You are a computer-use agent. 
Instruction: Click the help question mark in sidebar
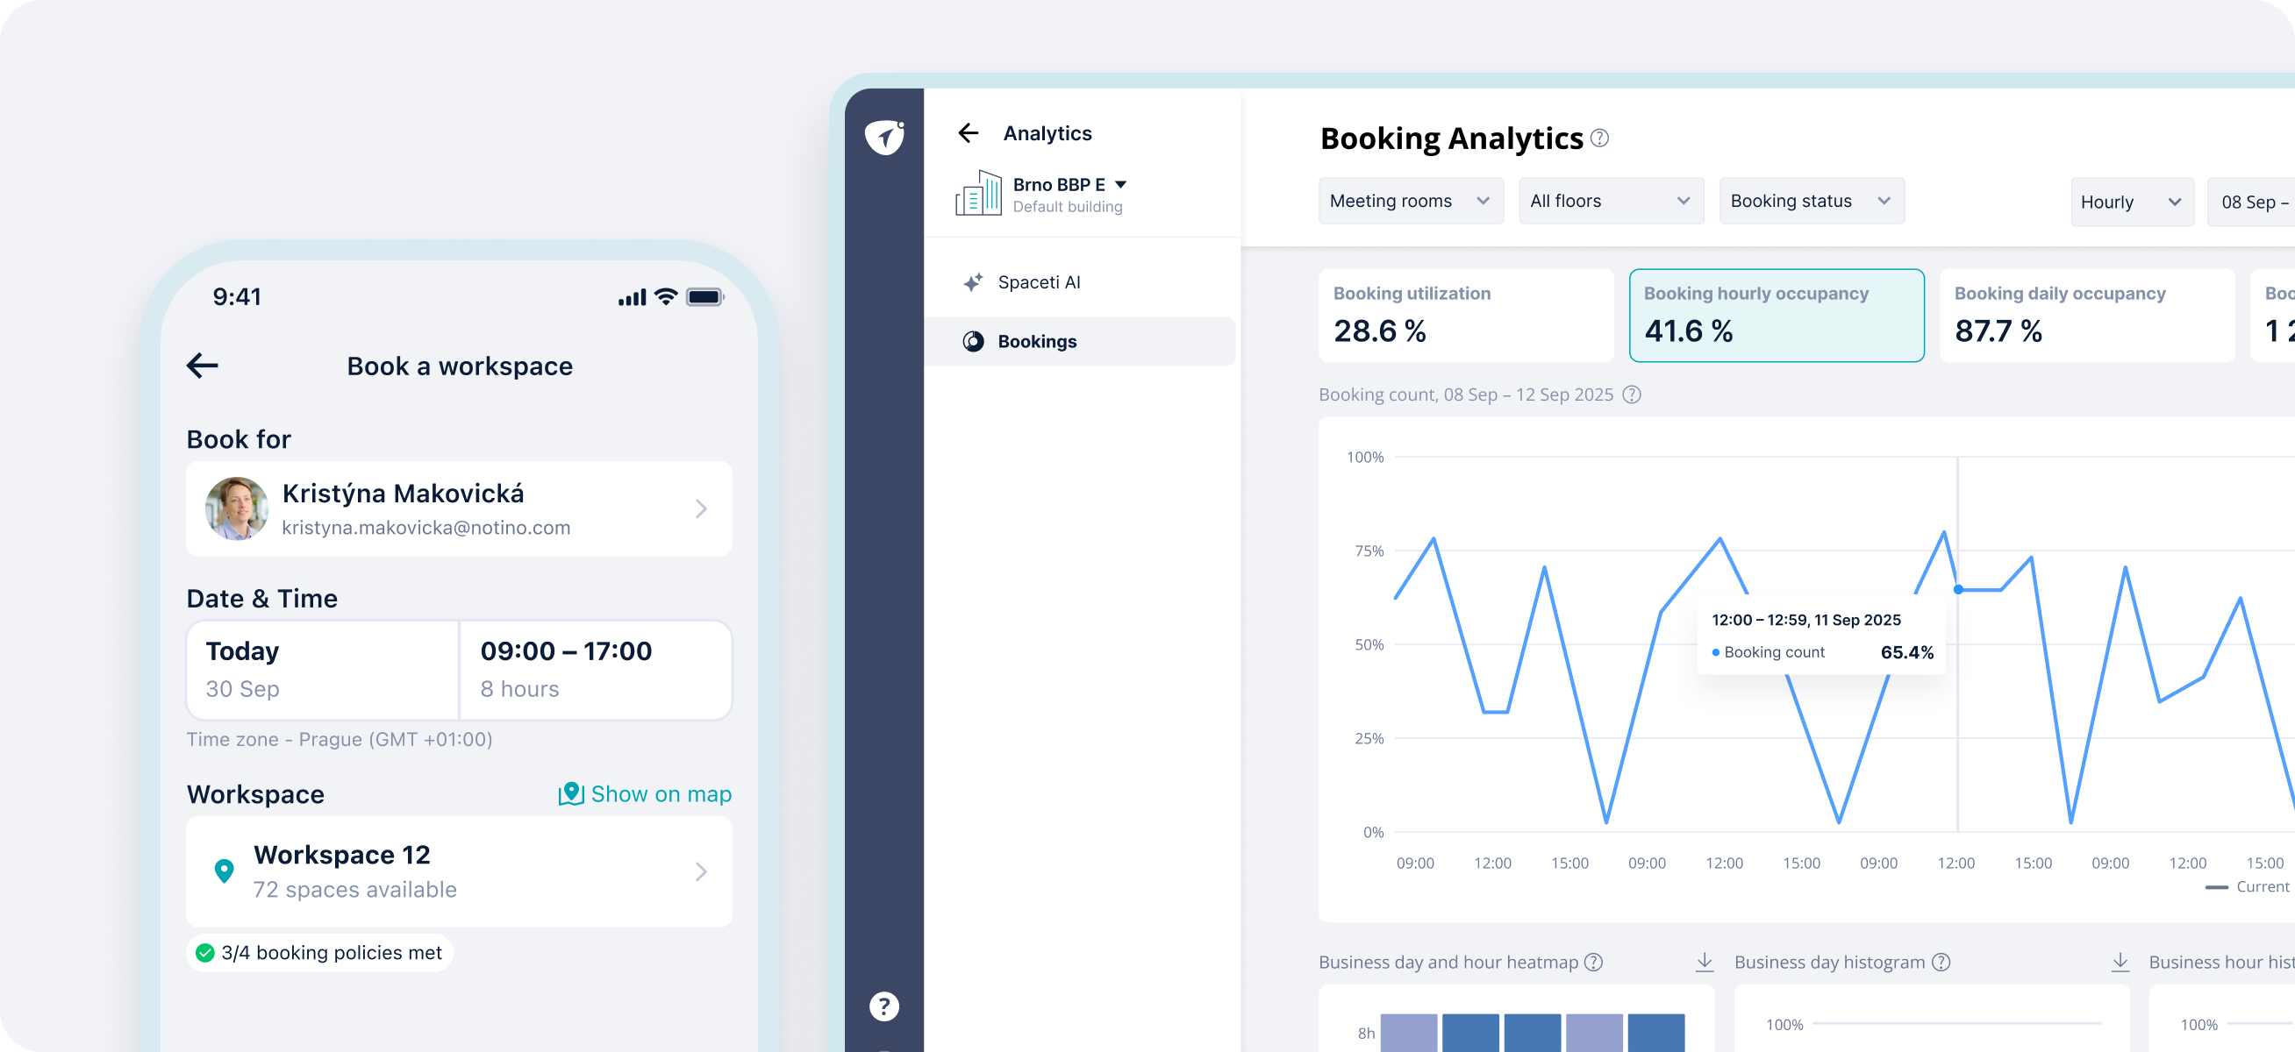pos(883,1006)
